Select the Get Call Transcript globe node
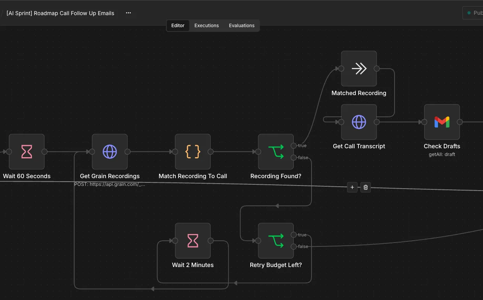Screen dimensions: 483x300 pyautogui.click(x=359, y=122)
